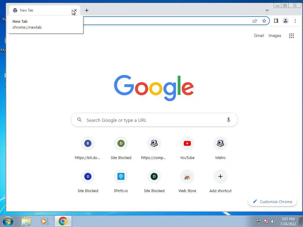Open the volume speaker tray icon

point(273,221)
